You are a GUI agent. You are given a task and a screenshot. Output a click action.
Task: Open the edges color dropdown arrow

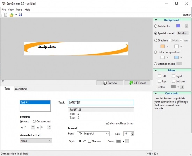[x=178, y=87]
